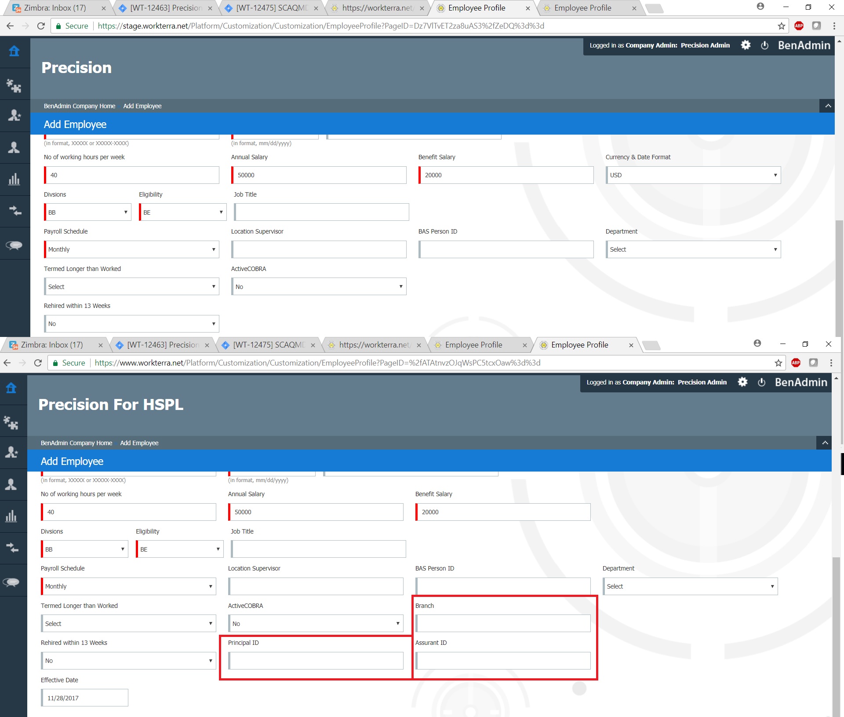
Task: Click BenAdmin Company Home breadcrumb in bottom window
Action: coord(76,443)
